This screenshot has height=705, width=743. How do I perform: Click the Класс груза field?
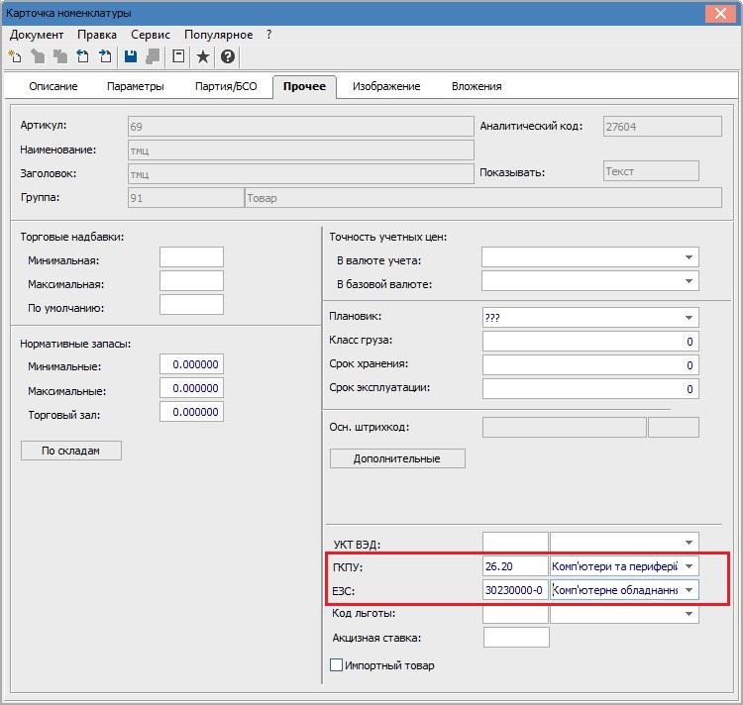[590, 342]
